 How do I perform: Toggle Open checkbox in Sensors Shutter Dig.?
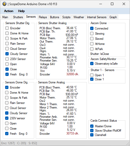[7, 64]
